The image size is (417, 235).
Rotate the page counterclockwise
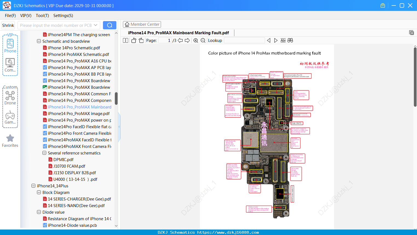coord(134,40)
